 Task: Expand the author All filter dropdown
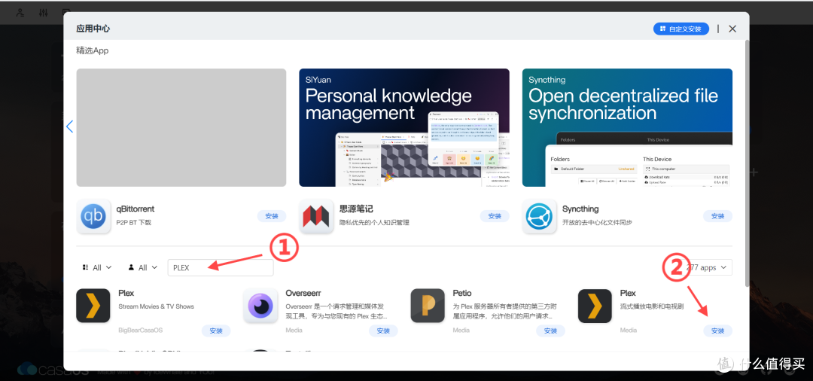[144, 267]
